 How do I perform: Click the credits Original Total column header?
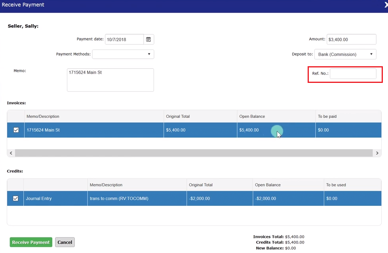tap(219, 185)
